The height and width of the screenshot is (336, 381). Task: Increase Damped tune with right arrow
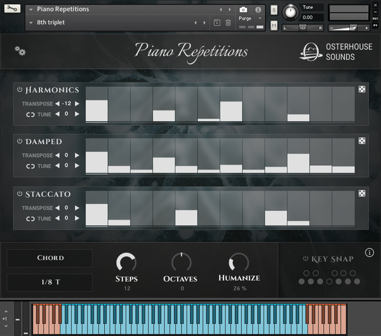[77, 166]
